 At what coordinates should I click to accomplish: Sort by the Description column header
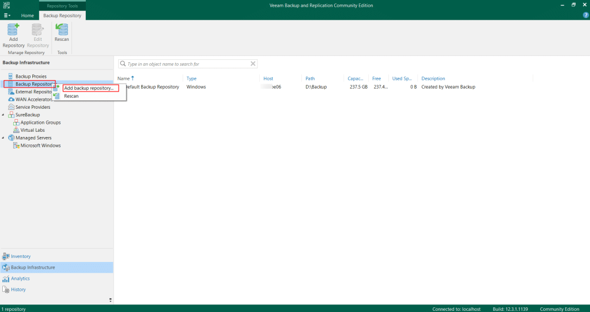(433, 78)
